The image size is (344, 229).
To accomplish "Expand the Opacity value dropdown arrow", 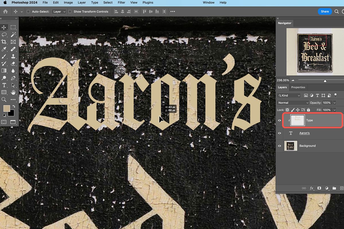I will click(x=335, y=103).
